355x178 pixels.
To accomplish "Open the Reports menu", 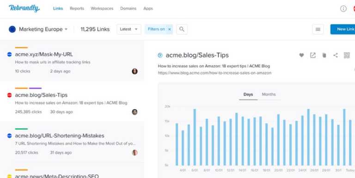I will (x=77, y=8).
